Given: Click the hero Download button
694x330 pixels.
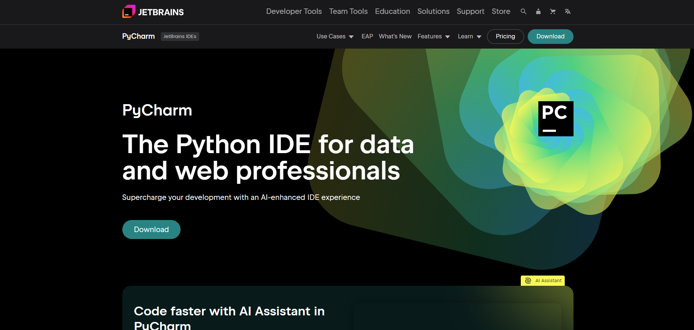Looking at the screenshot, I should 151,230.
